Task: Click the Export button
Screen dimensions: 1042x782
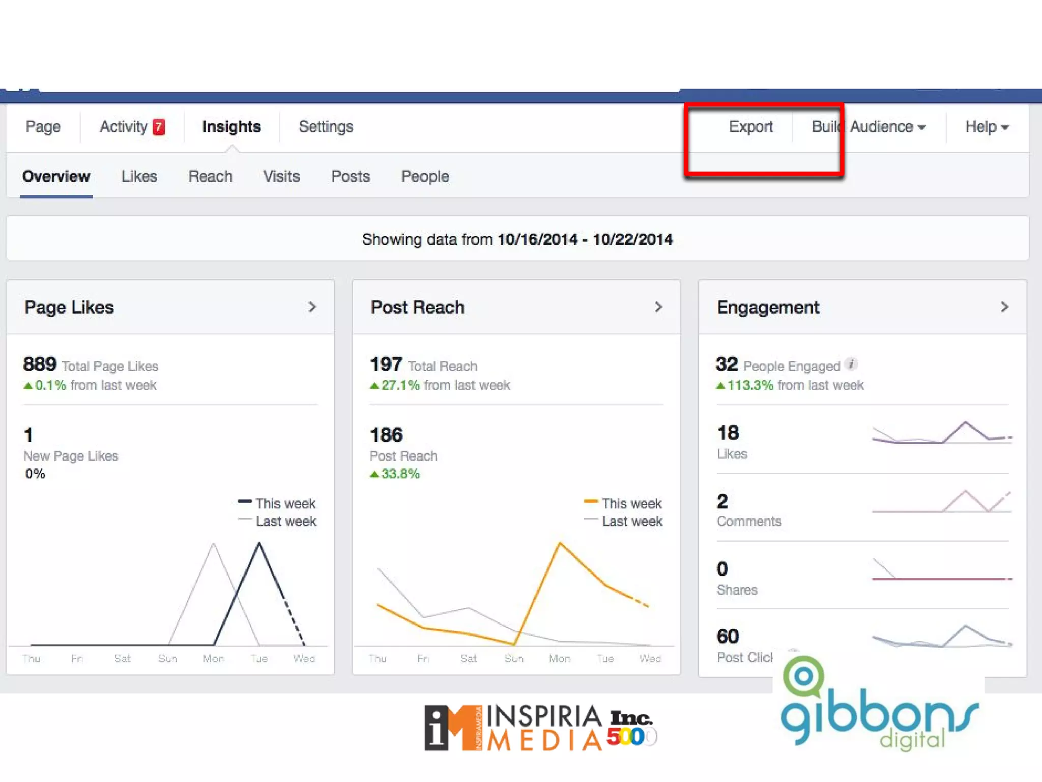Action: (x=750, y=127)
